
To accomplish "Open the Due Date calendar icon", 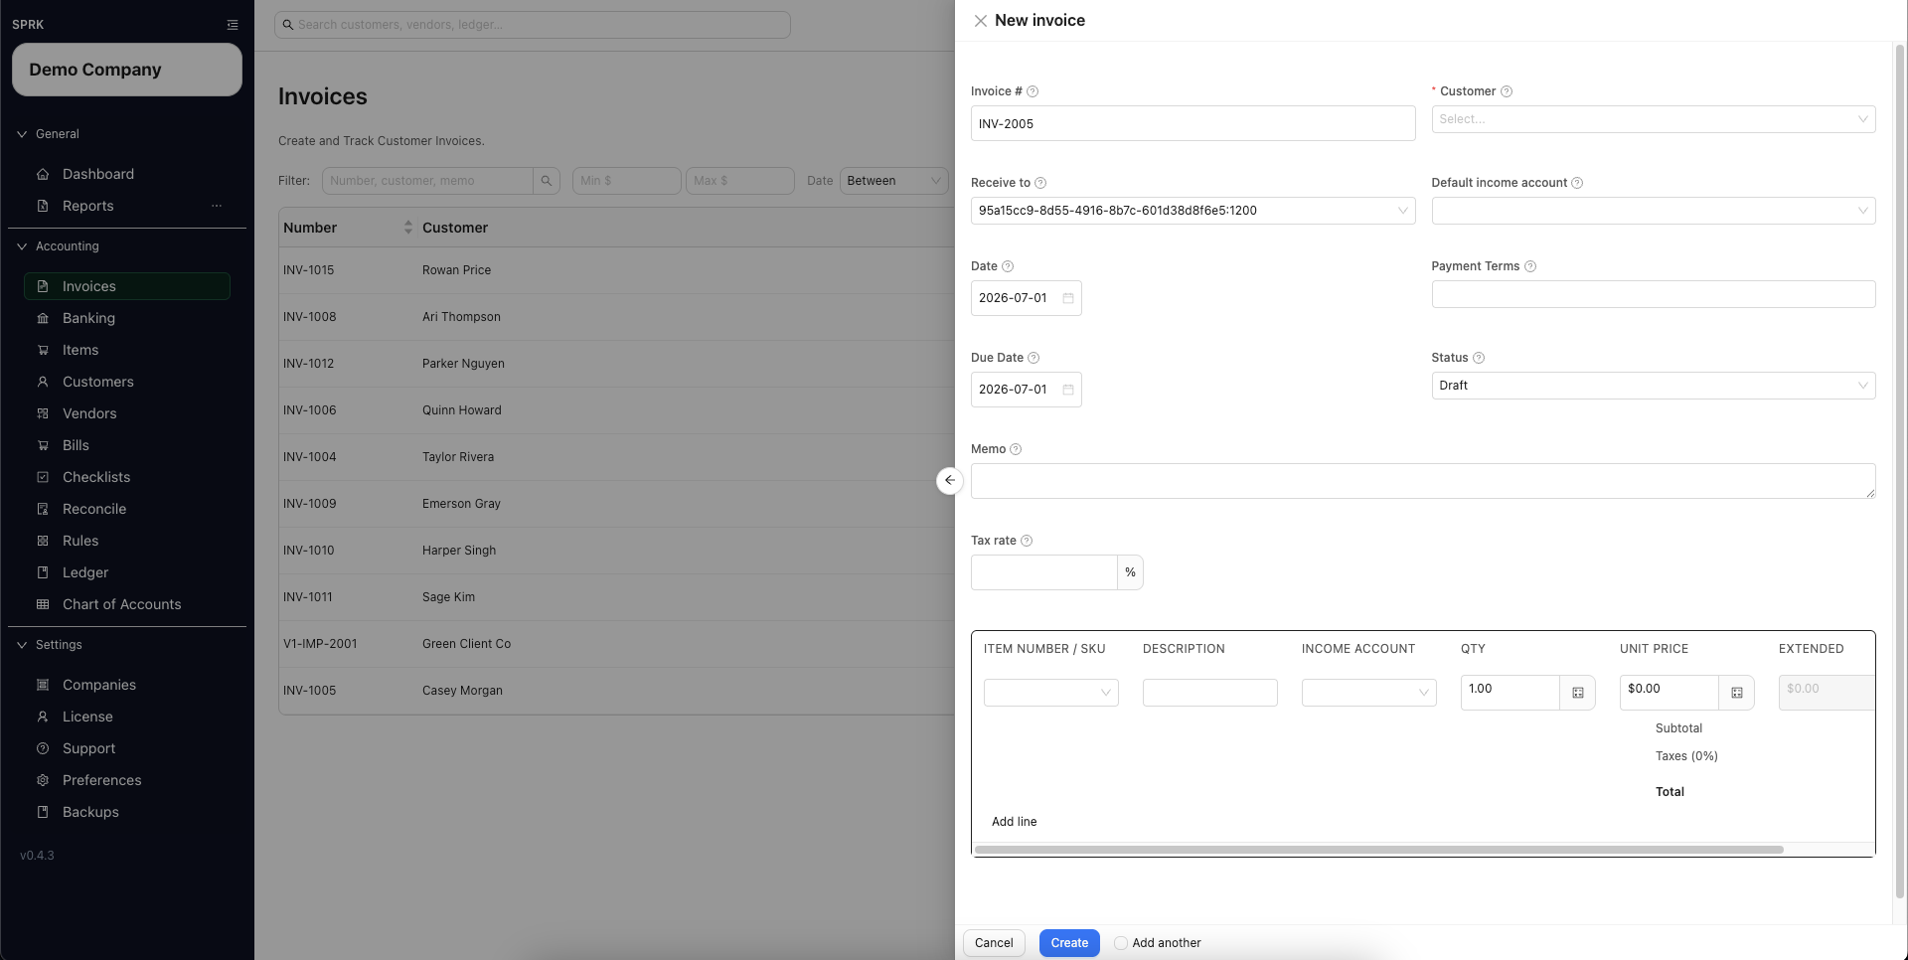I will pos(1068,390).
